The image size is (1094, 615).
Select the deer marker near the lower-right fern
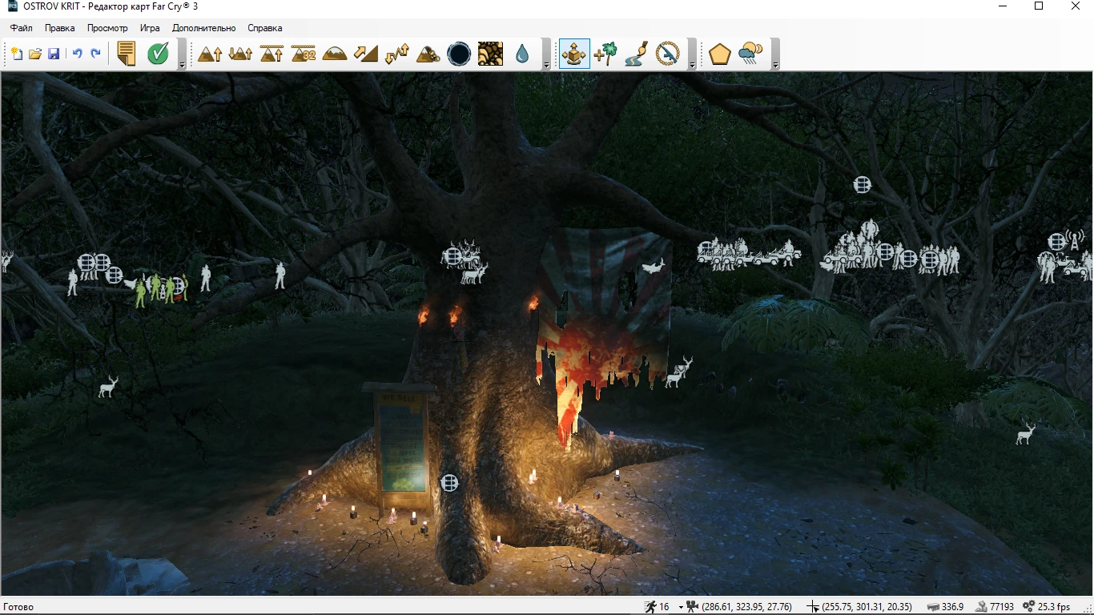point(1025,433)
